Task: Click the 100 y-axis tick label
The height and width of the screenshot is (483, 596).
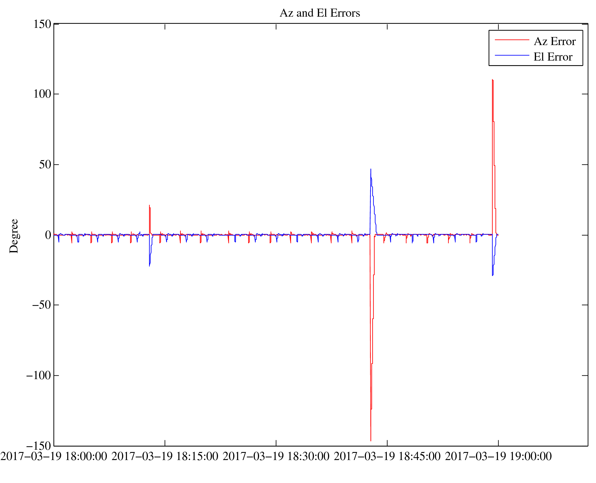Action: click(x=42, y=94)
